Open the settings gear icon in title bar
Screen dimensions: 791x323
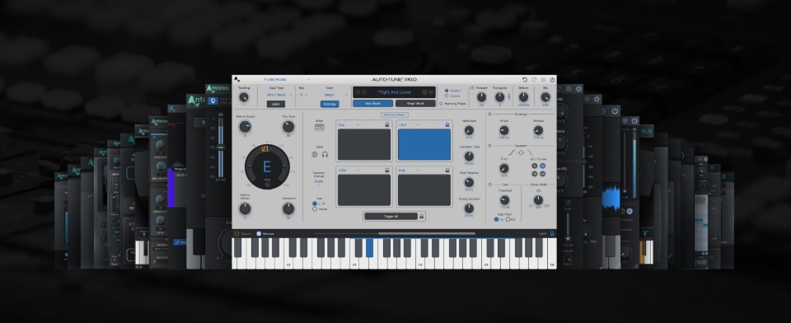(543, 80)
